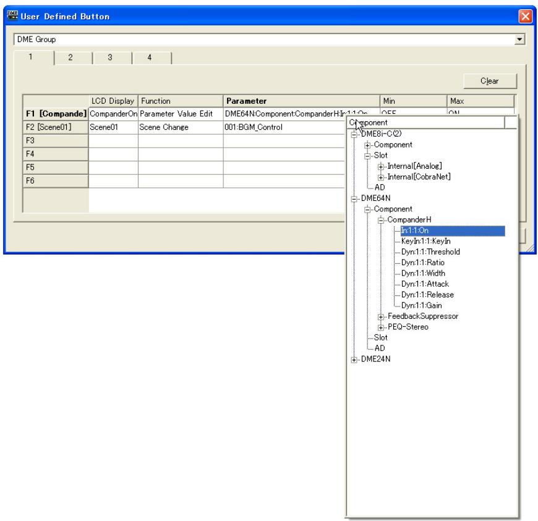
Task: Click the Function column header
Action: click(x=181, y=101)
